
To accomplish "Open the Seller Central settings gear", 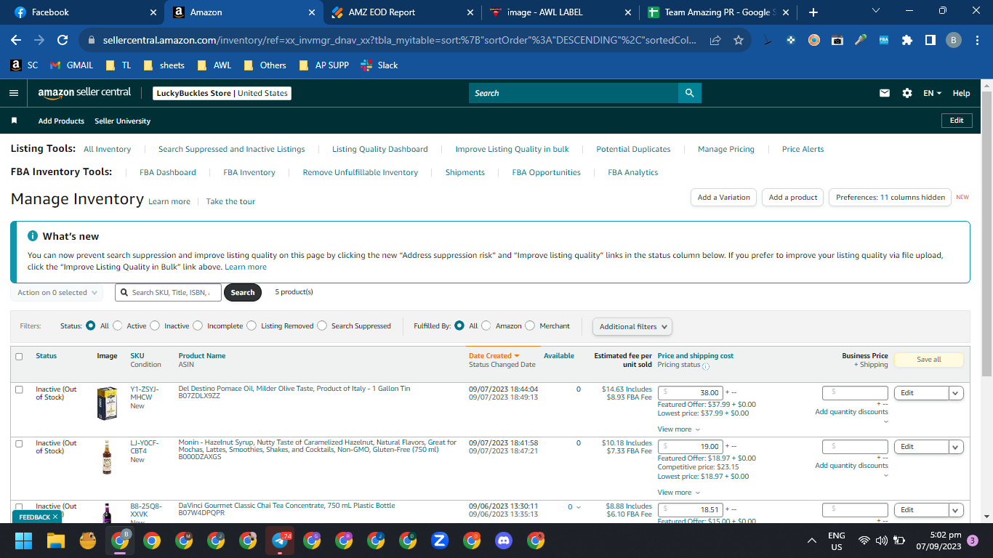I will point(907,93).
